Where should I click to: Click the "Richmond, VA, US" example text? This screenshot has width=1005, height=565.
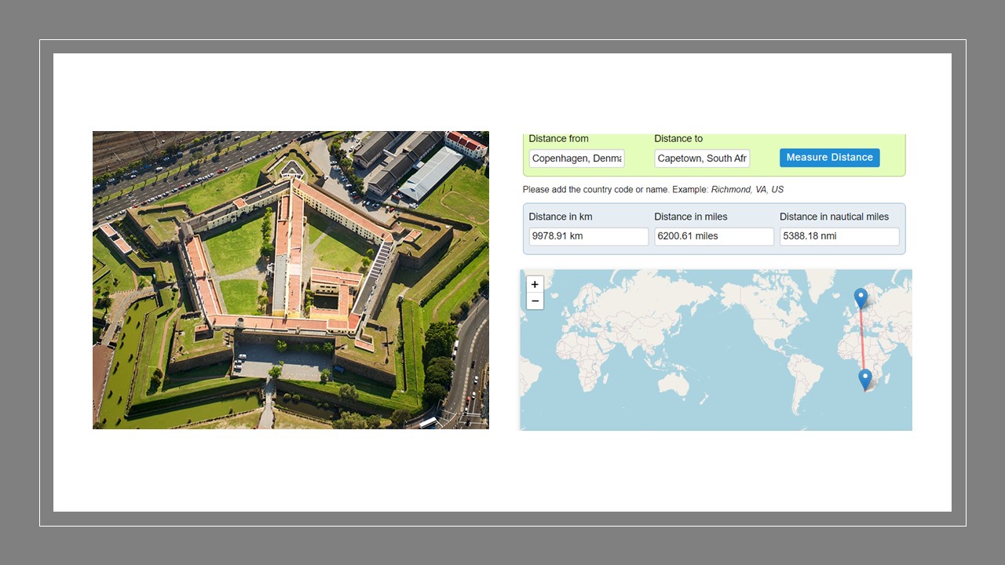[747, 190]
